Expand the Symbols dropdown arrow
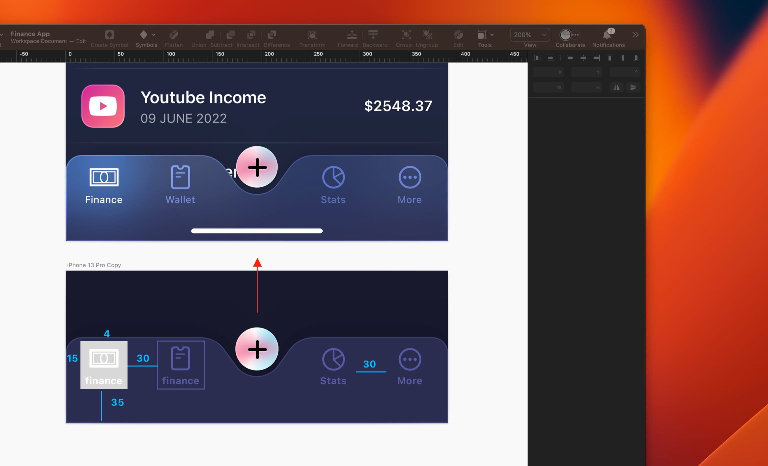 point(154,35)
